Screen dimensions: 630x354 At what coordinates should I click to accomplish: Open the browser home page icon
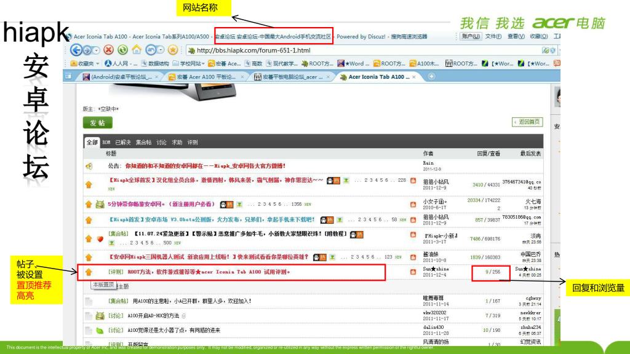[x=137, y=50]
